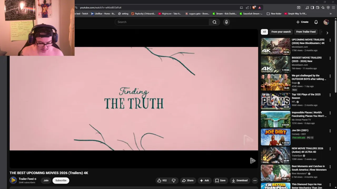Open YouTube notifications bell
Viewport: 337px width, 189px height.
(316, 22)
